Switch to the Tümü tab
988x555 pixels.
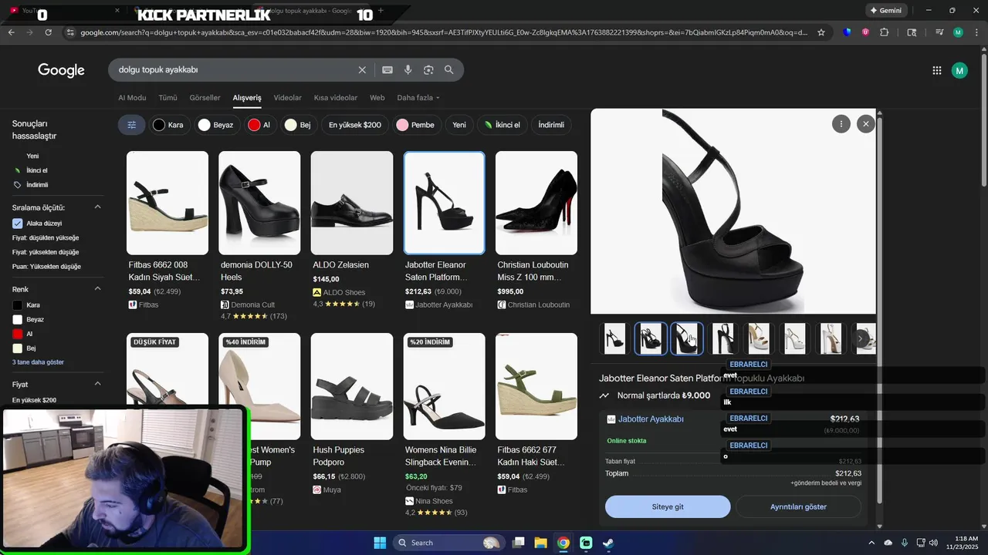pyautogui.click(x=167, y=98)
